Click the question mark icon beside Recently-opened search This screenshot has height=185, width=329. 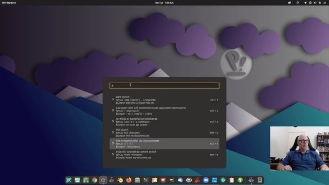coord(113,155)
